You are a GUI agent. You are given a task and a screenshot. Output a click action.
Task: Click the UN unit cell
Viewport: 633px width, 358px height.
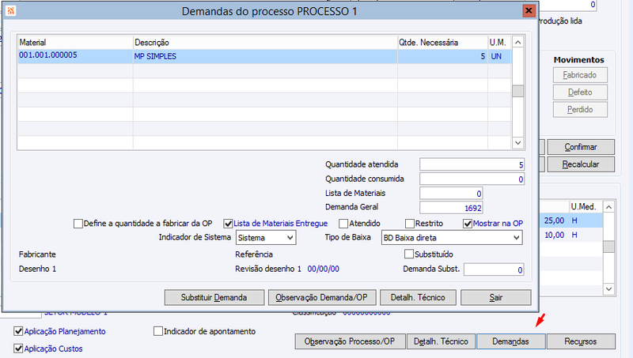(499, 56)
